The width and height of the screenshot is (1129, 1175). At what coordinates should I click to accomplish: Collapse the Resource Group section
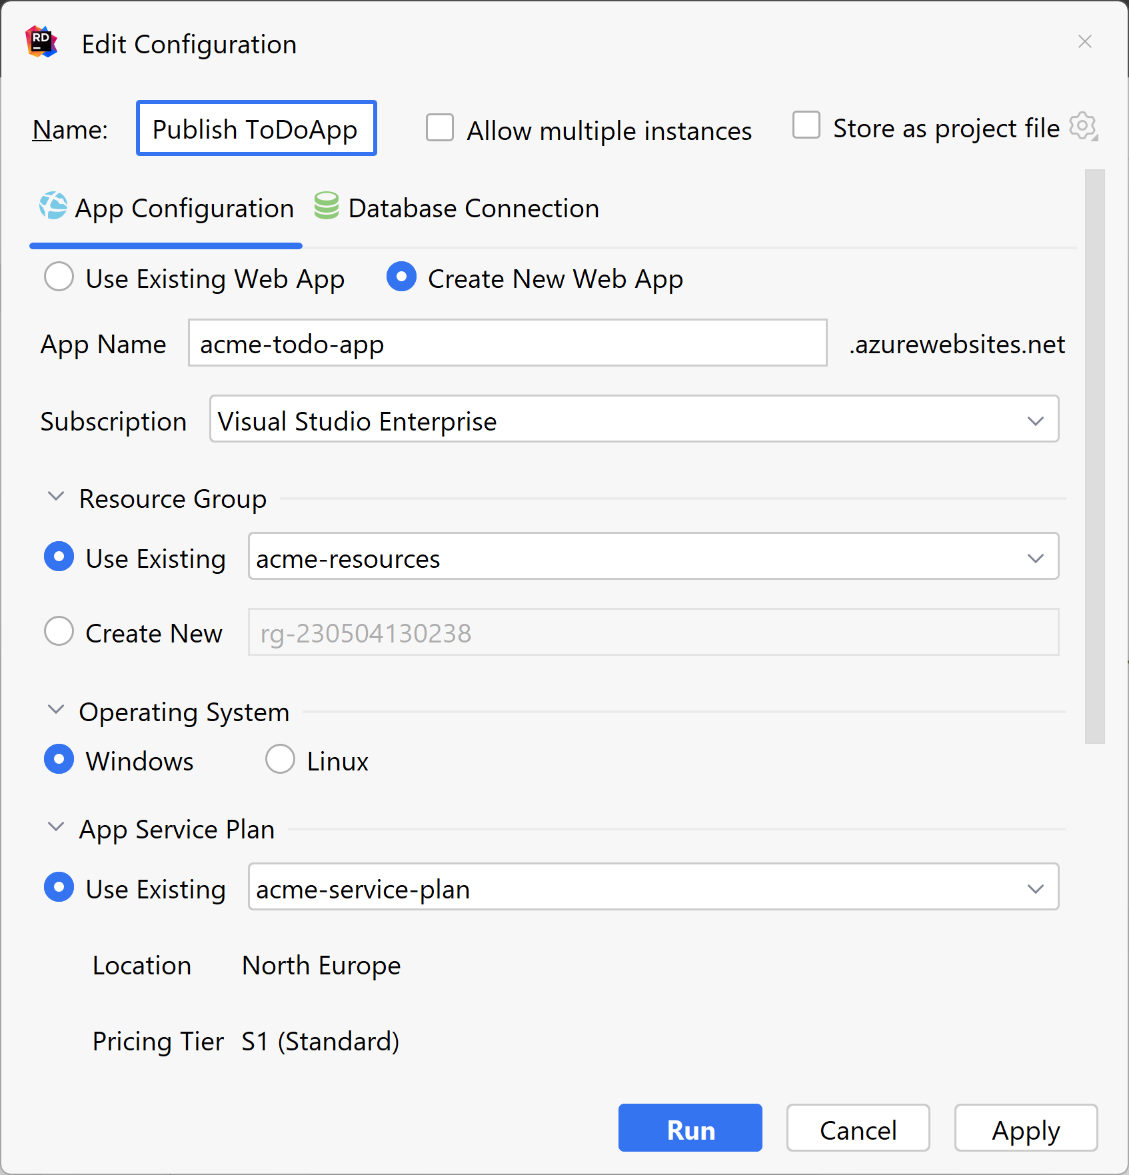56,496
